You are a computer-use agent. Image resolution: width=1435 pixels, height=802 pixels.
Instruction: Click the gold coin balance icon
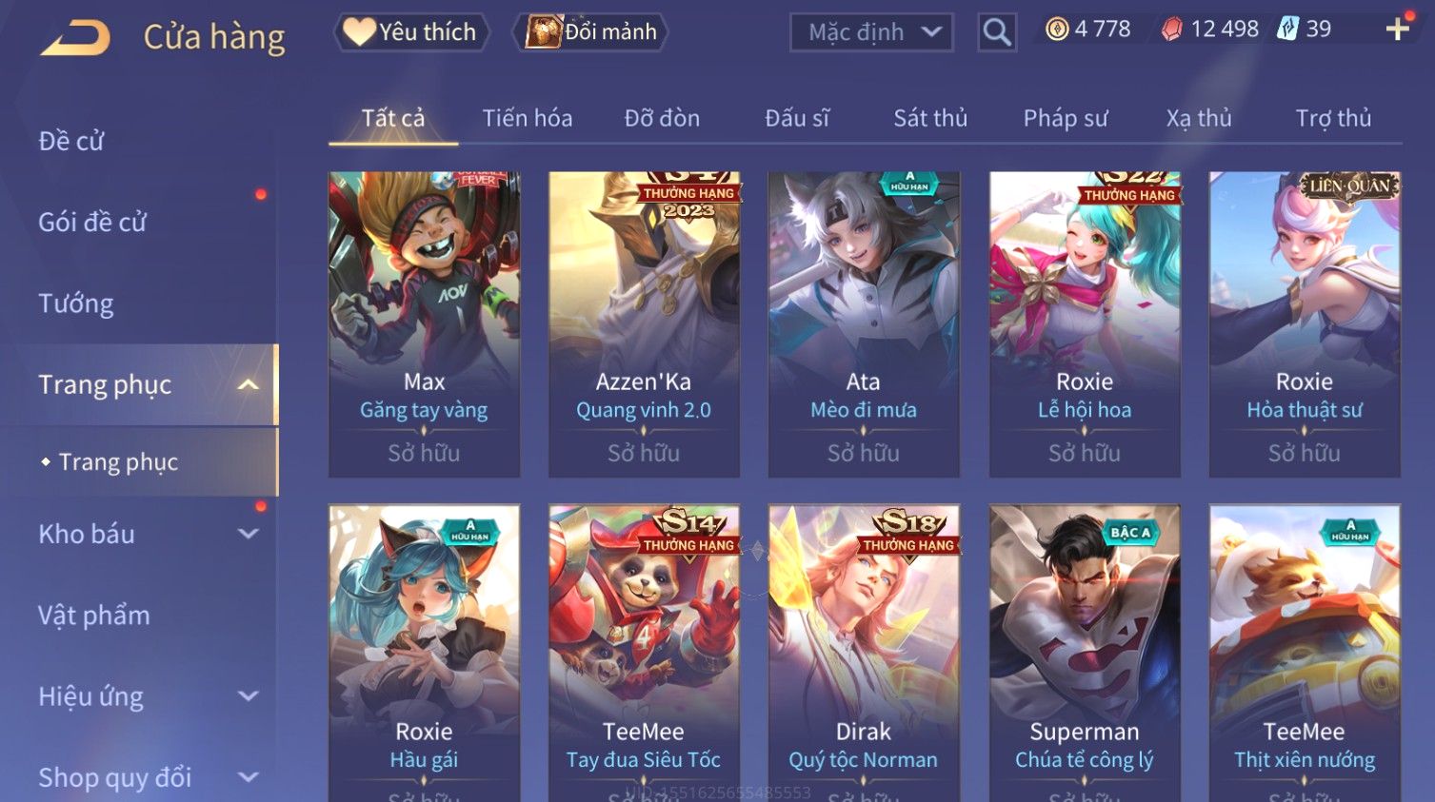tap(1057, 29)
